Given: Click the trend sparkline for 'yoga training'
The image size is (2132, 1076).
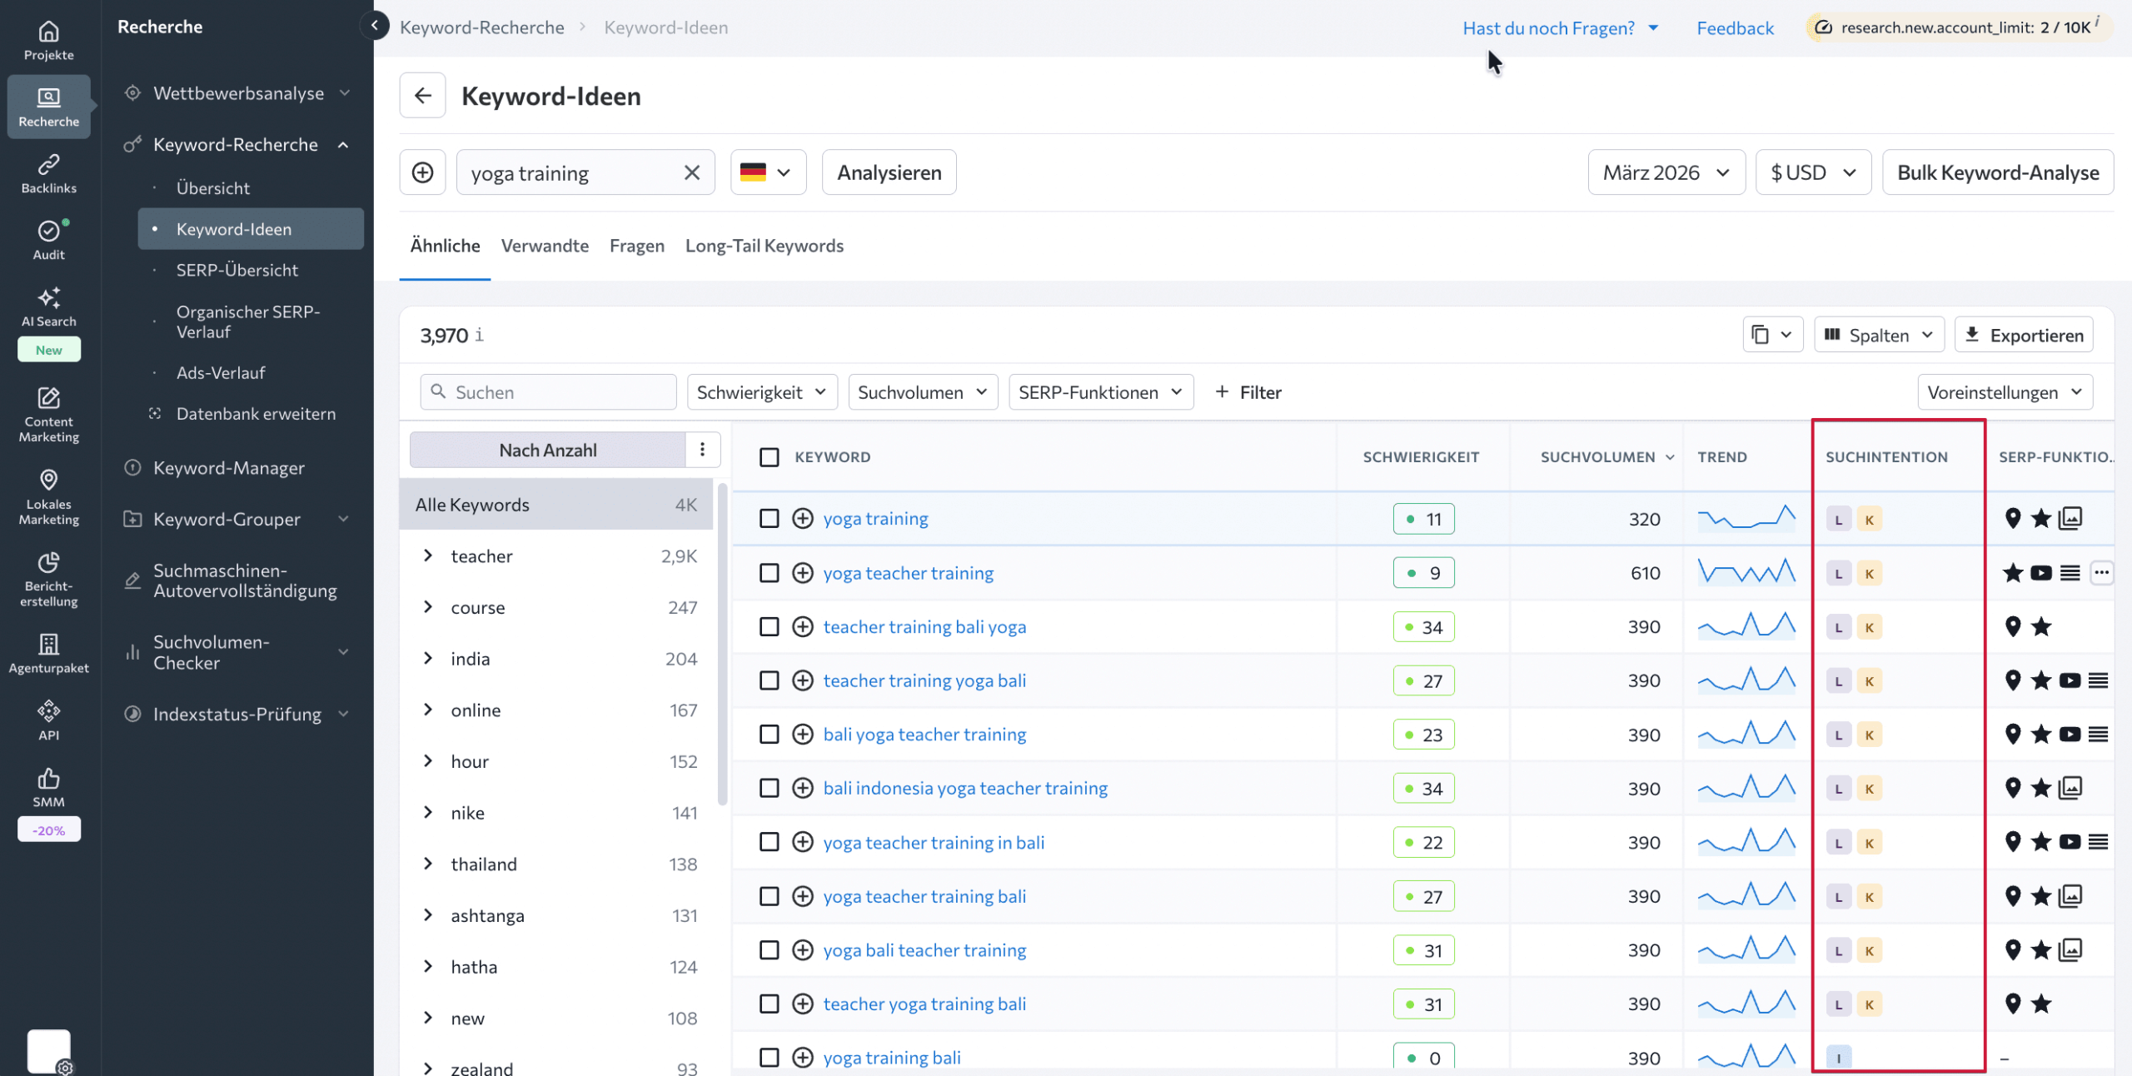Looking at the screenshot, I should (x=1746, y=518).
